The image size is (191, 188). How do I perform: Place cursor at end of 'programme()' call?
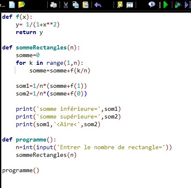(x=39, y=171)
